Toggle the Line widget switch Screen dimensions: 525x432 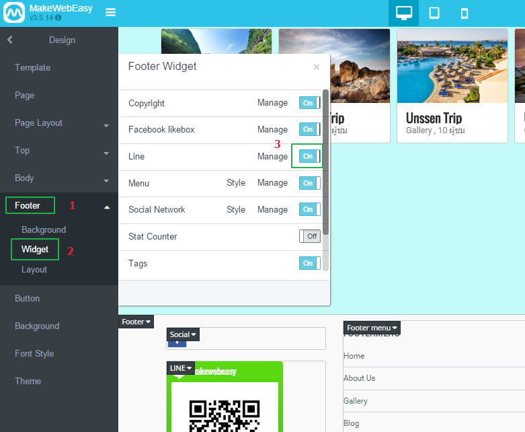309,156
